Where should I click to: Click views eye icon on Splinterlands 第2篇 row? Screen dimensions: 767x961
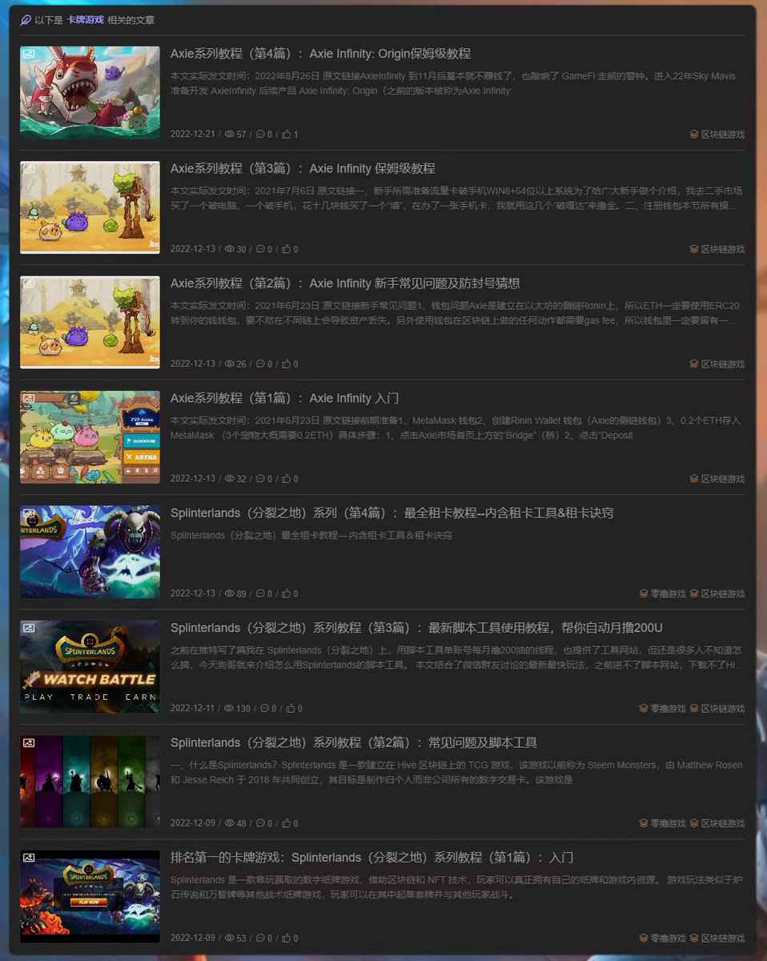click(229, 823)
